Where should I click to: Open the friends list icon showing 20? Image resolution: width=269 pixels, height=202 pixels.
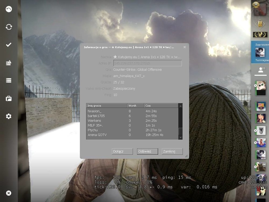click(x=261, y=70)
